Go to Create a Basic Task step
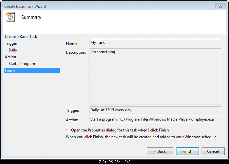229x164 pixels. [x=21, y=37]
